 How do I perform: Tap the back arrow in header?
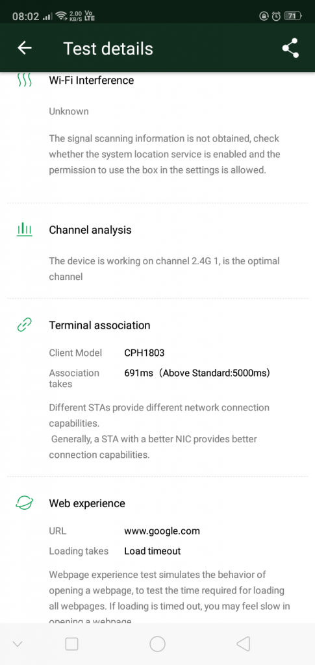(x=25, y=48)
